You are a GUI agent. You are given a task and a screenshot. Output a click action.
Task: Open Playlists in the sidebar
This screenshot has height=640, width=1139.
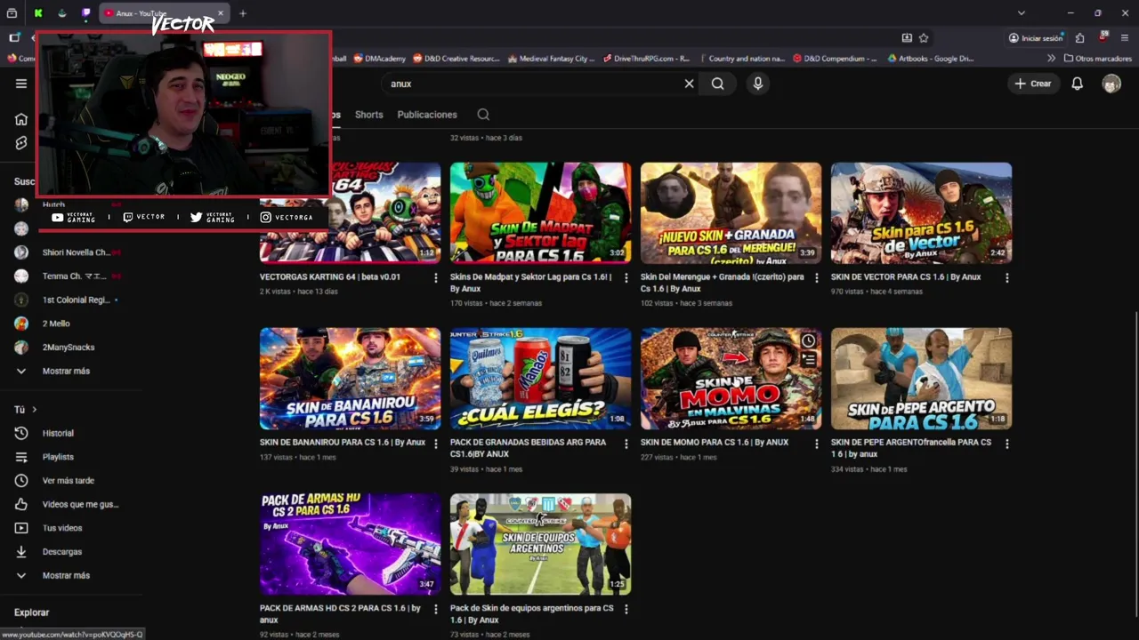58,457
